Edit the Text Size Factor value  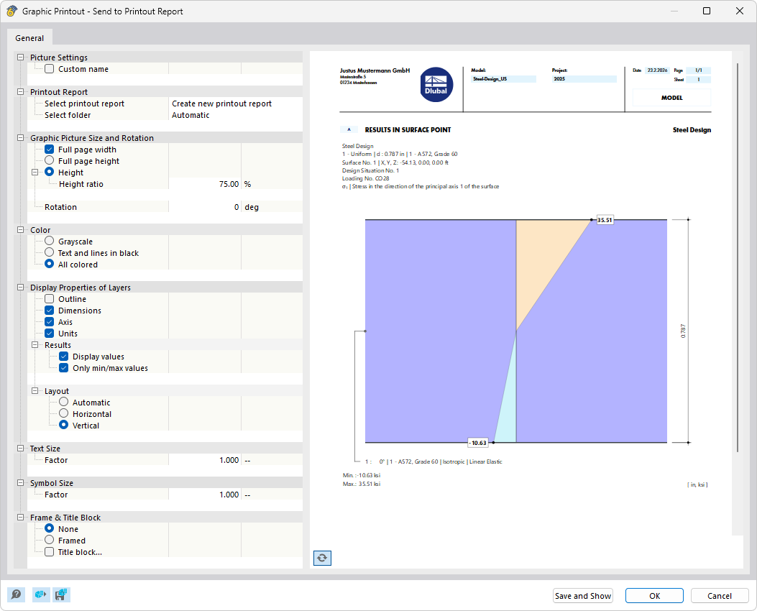pos(205,460)
